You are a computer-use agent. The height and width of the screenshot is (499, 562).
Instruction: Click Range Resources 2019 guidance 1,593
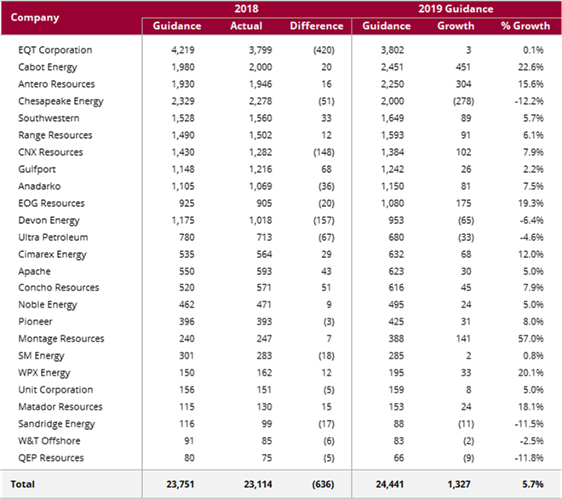(393, 135)
